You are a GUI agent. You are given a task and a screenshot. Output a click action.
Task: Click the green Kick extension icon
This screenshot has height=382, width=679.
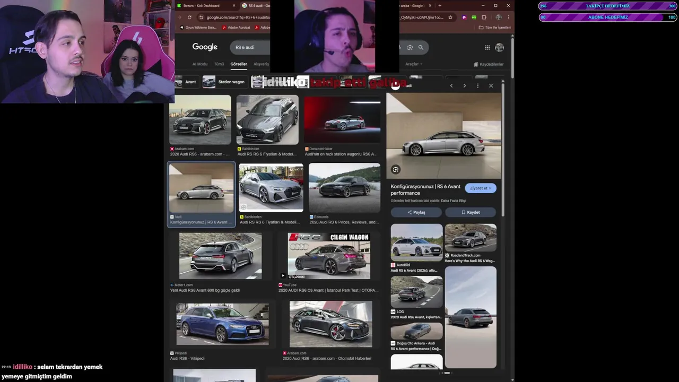474,17
